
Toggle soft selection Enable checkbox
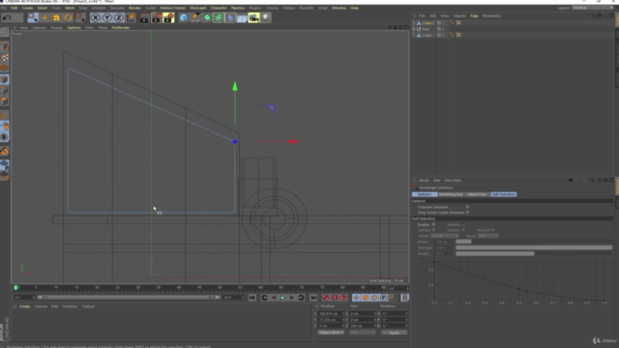pyautogui.click(x=433, y=224)
